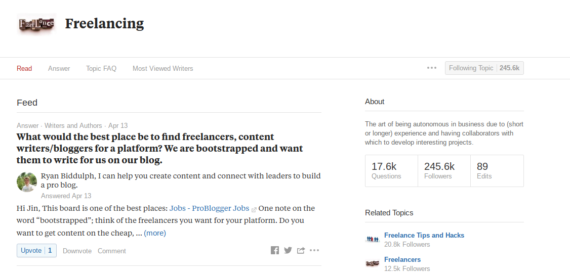Open the answer's more options ellipsis
The width and height of the screenshot is (570, 275).
click(x=314, y=250)
